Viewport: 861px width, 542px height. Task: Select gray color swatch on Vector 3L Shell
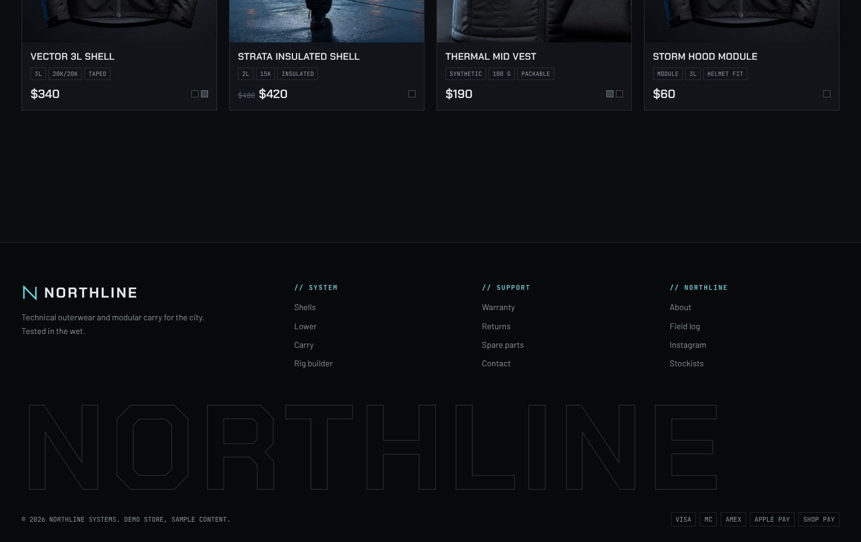point(204,94)
